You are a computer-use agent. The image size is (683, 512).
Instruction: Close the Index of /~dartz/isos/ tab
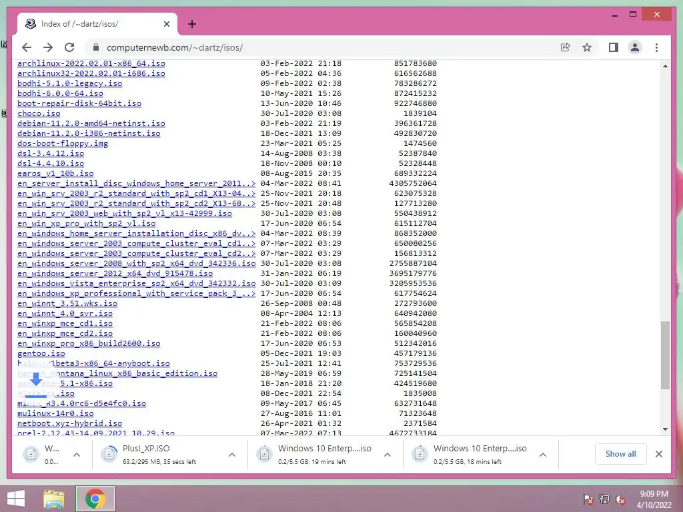click(166, 24)
